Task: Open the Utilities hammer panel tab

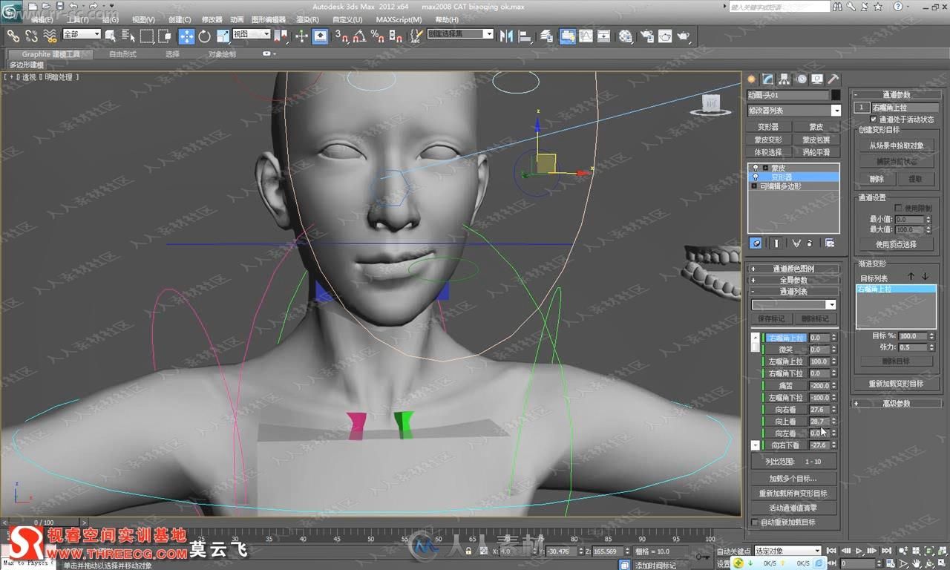Action: tap(833, 79)
